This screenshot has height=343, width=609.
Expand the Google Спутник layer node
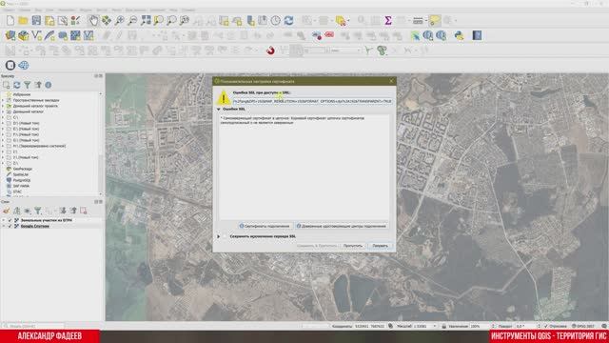tap(4, 226)
